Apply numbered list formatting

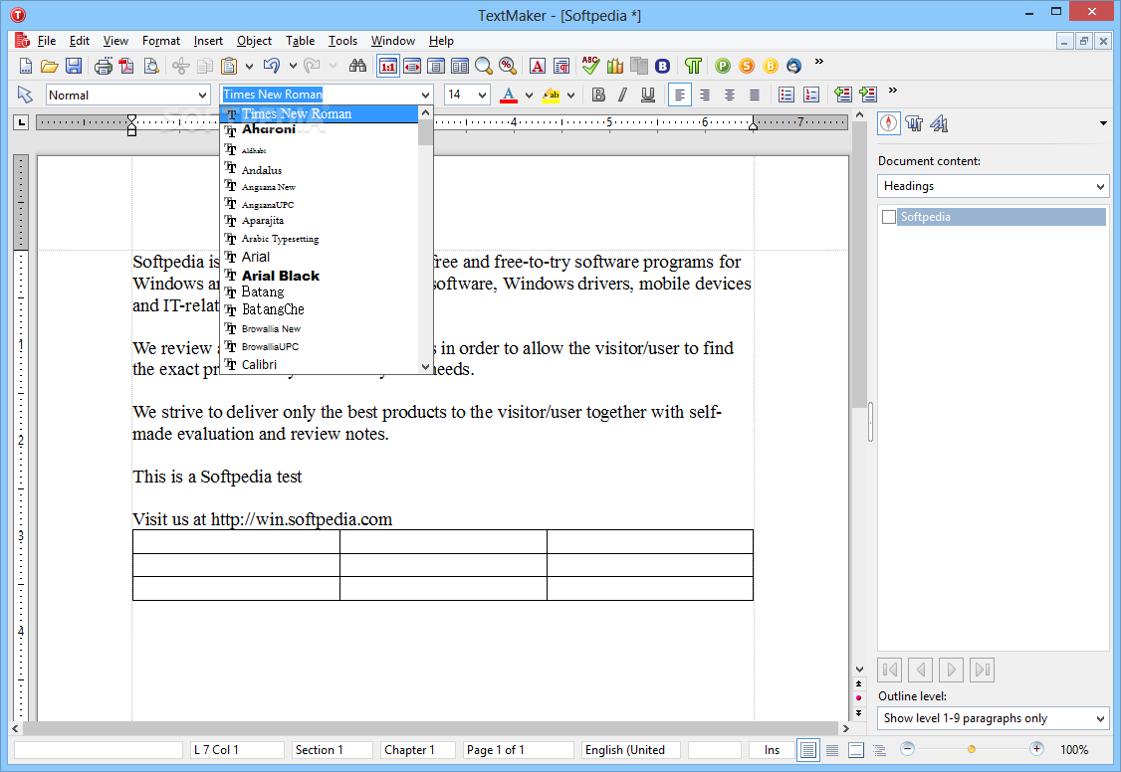tap(811, 95)
